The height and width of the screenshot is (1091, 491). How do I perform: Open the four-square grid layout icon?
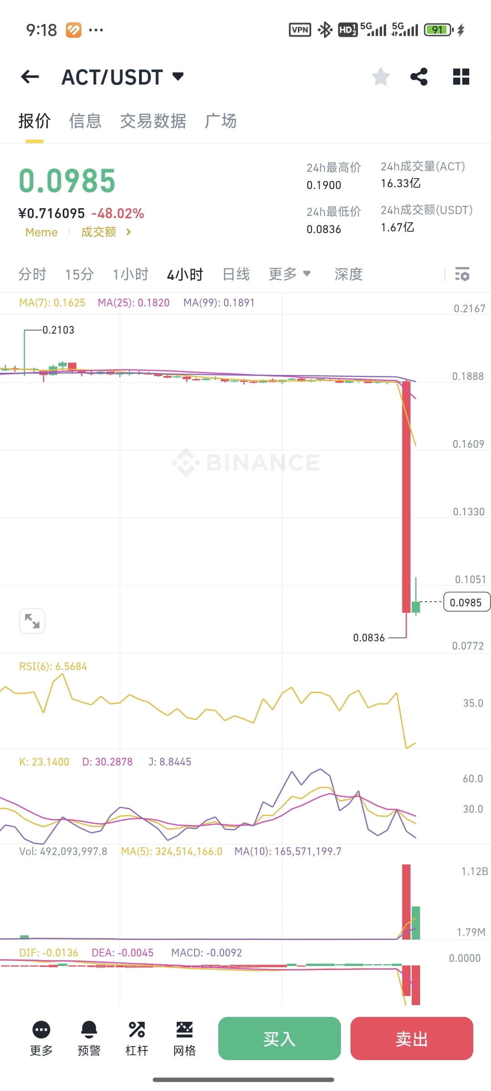click(461, 77)
